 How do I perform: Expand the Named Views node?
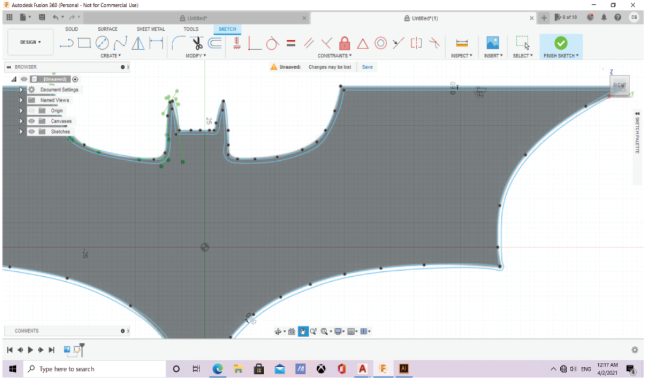tap(21, 100)
